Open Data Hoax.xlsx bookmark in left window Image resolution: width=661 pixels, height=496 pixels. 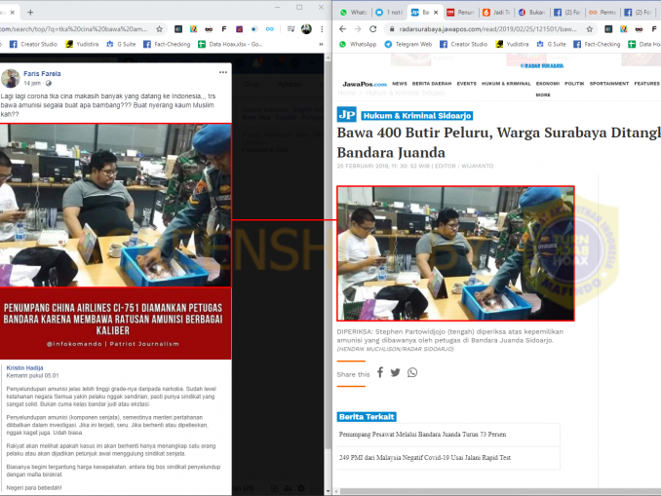click(231, 44)
